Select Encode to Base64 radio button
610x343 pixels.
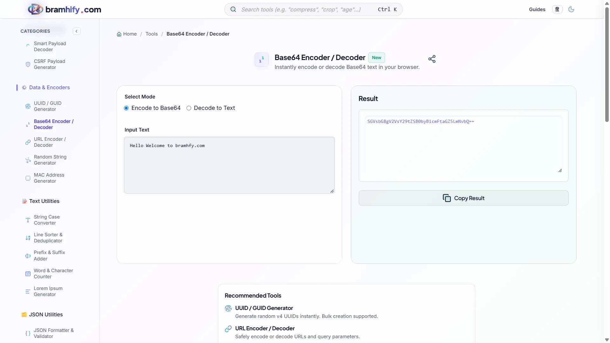pos(126,108)
